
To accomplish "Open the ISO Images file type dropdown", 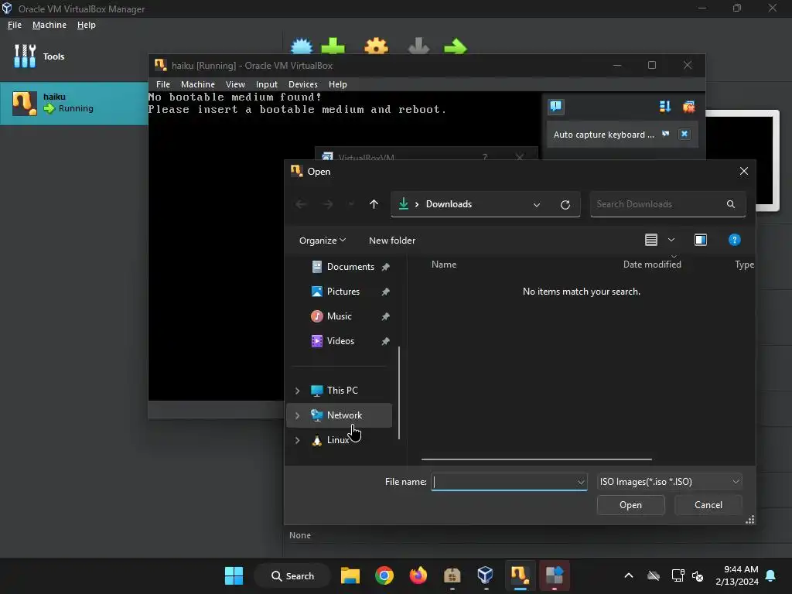I will pyautogui.click(x=669, y=482).
